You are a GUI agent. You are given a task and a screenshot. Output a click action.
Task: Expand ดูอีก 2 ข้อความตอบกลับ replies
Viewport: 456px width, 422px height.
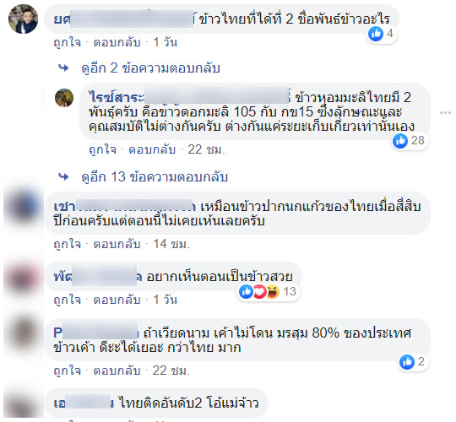tap(150, 68)
